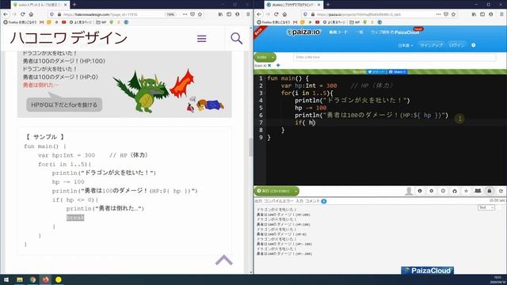Close the paiza.io browser tab
The width and height of the screenshot is (507, 285).
point(318,5)
